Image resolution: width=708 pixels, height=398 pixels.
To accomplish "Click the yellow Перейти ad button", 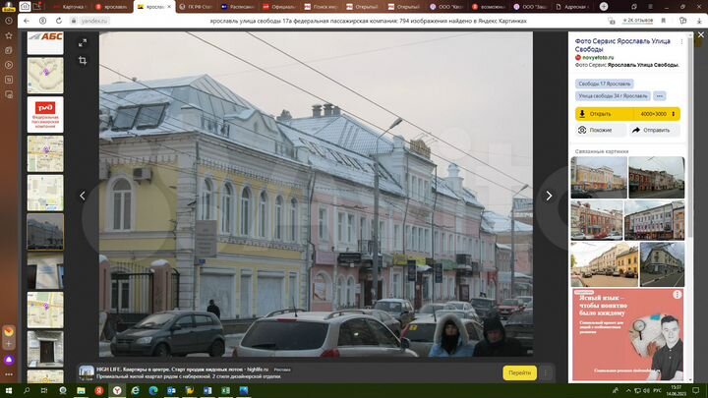I will tap(520, 372).
